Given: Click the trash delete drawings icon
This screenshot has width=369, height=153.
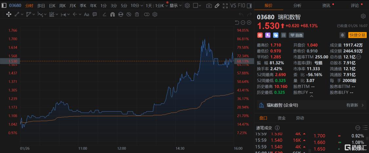Looking at the screenshot, I should pos(137,14).
